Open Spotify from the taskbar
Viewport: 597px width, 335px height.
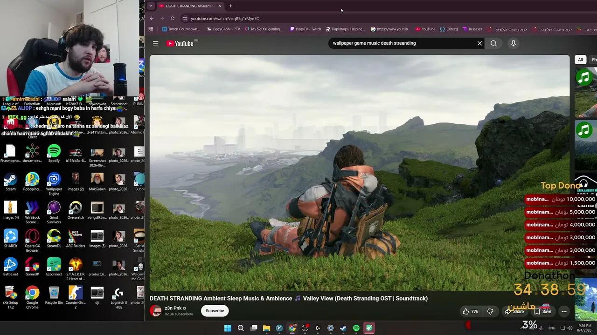point(356,328)
